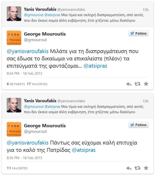The width and height of the screenshot is (155, 176).
Task: Follow George Mouroutis in the second tweet
Action: point(139,125)
